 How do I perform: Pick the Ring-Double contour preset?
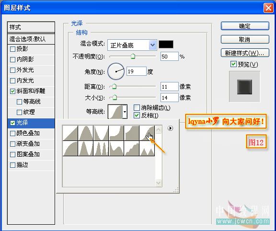coord(101,148)
